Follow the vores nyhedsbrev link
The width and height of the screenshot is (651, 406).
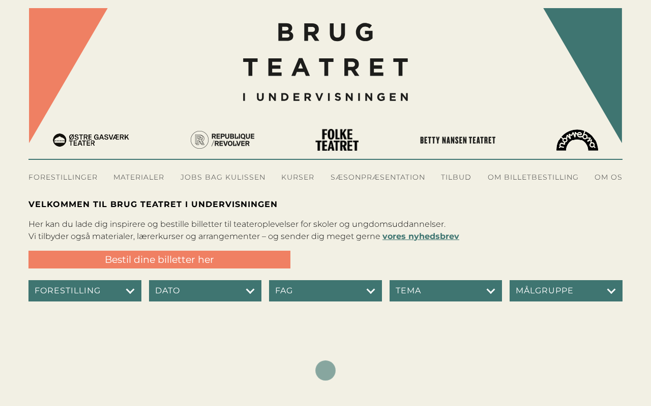(421, 236)
